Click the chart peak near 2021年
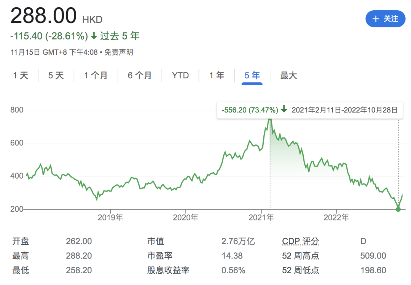 [270, 119]
